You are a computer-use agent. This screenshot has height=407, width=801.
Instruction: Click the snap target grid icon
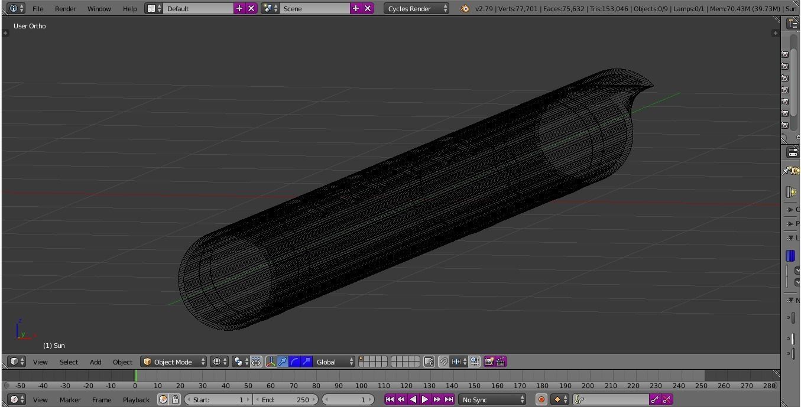point(475,362)
